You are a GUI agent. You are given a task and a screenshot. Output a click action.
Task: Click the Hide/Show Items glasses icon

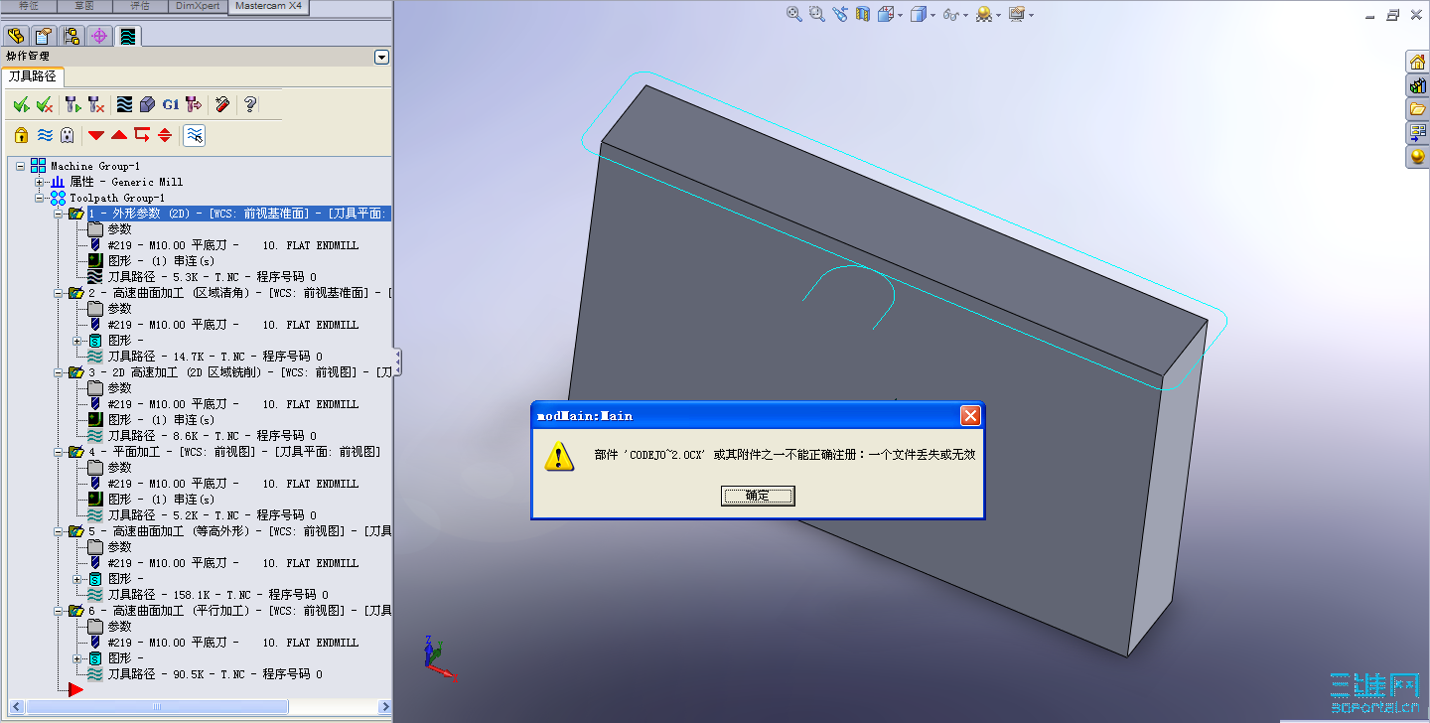(949, 14)
